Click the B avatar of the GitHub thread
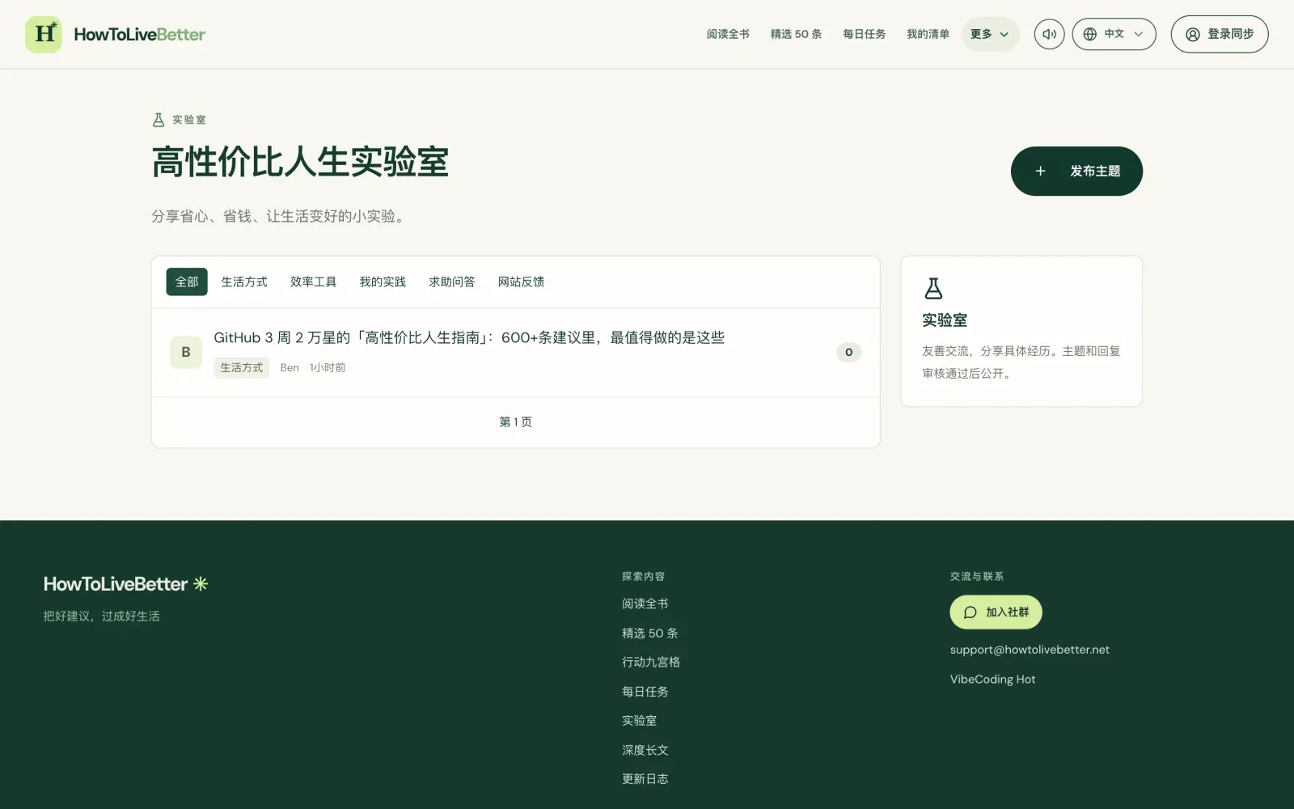Image resolution: width=1294 pixels, height=809 pixels. (x=186, y=352)
